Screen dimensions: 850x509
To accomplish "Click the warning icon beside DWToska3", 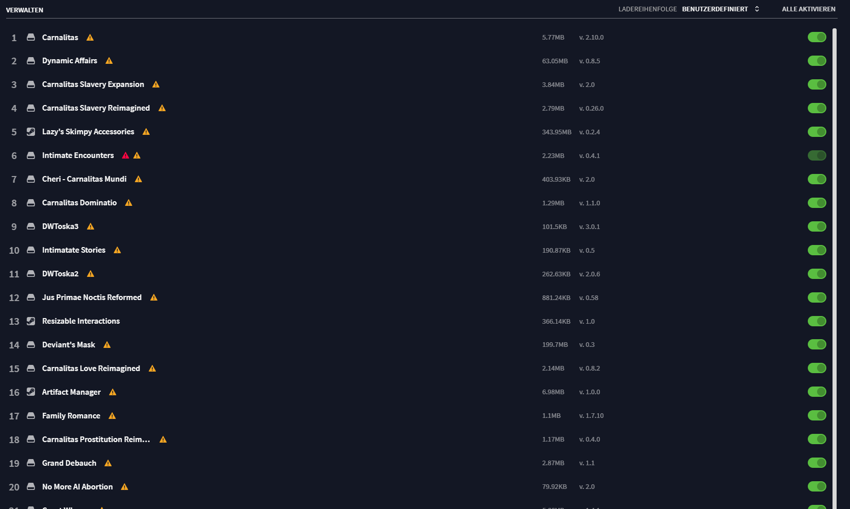I will point(91,226).
